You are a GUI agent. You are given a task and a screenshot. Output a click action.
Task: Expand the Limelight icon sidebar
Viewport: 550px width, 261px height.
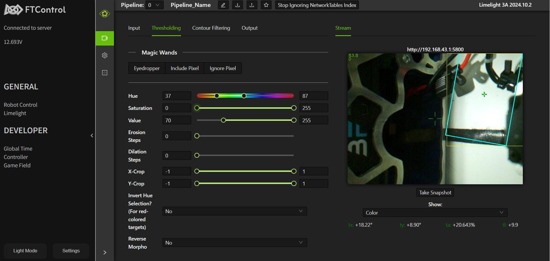[x=105, y=252]
